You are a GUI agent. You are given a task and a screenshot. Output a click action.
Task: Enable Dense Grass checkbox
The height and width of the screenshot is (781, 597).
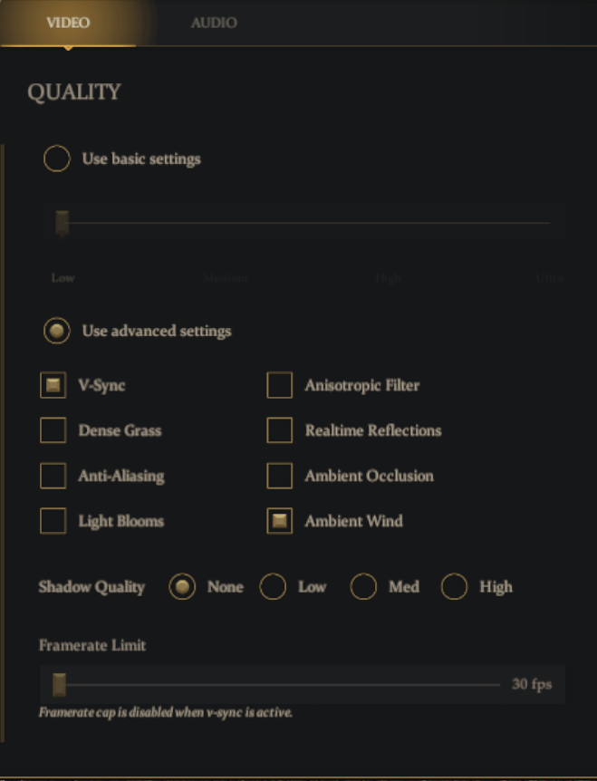(53, 430)
